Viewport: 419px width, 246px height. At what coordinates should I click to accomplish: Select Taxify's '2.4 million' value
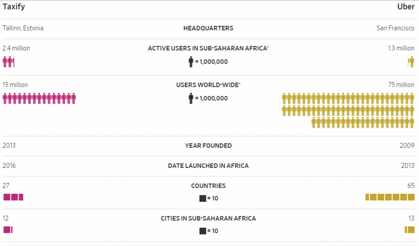[16, 48]
